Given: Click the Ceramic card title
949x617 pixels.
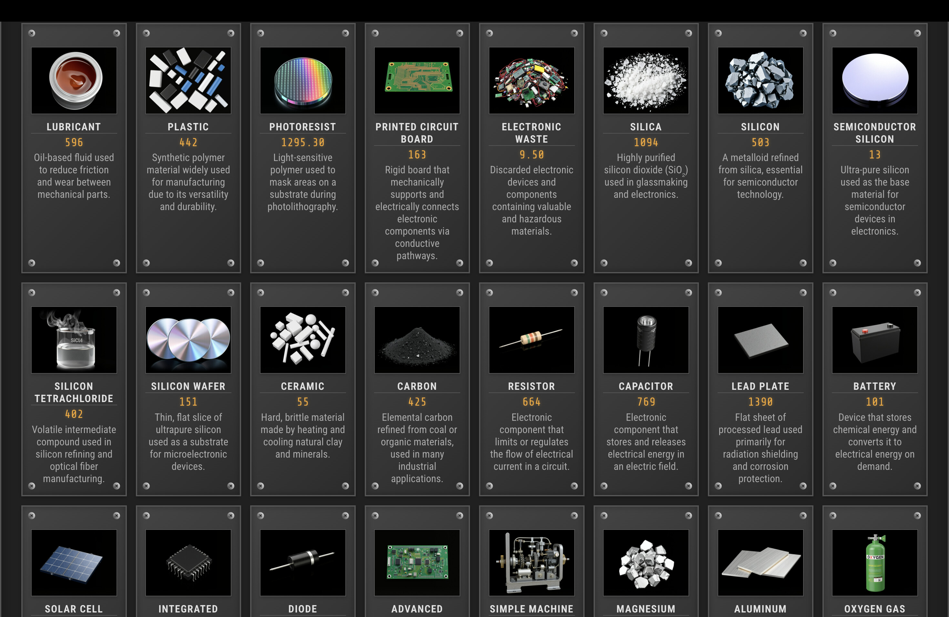Looking at the screenshot, I should click(x=303, y=386).
